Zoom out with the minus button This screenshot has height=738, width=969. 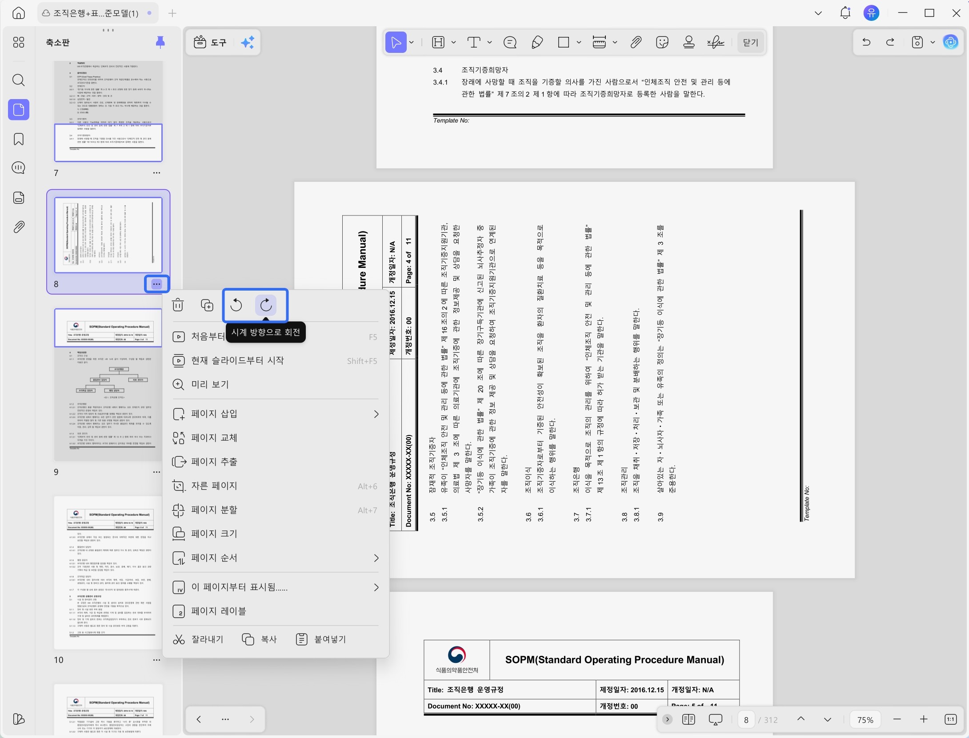897,719
